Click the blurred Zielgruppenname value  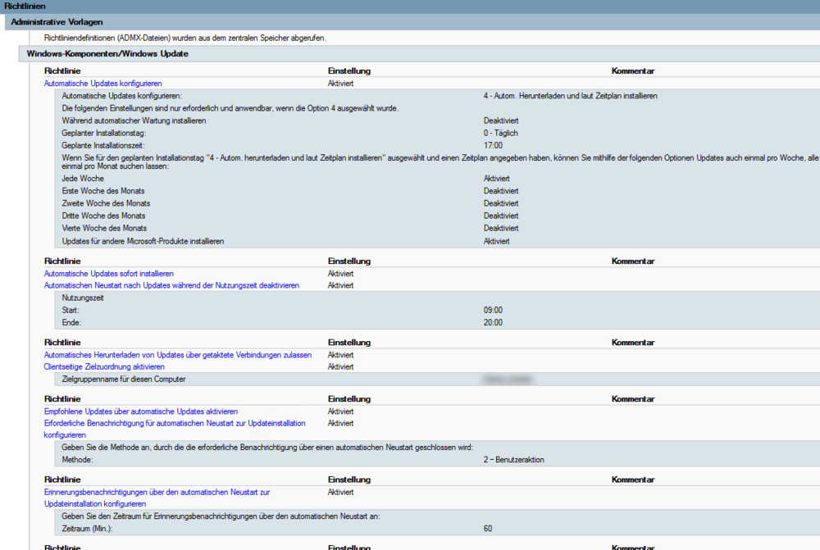[508, 380]
